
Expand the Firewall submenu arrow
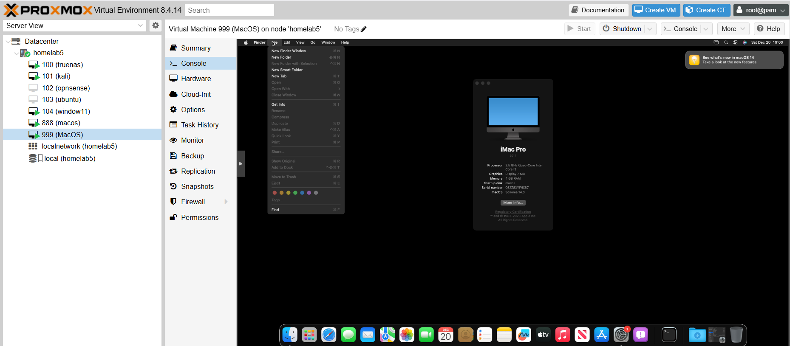click(226, 202)
